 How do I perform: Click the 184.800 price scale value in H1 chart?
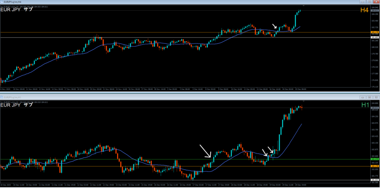pos(375,103)
